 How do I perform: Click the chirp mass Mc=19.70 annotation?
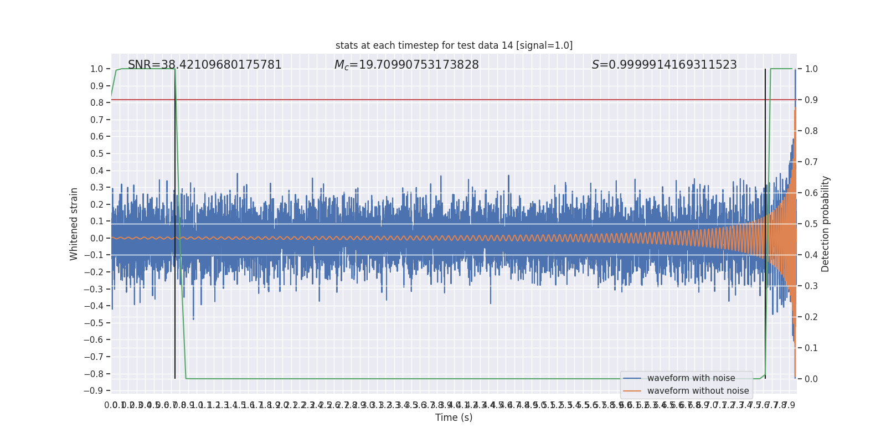tap(406, 65)
